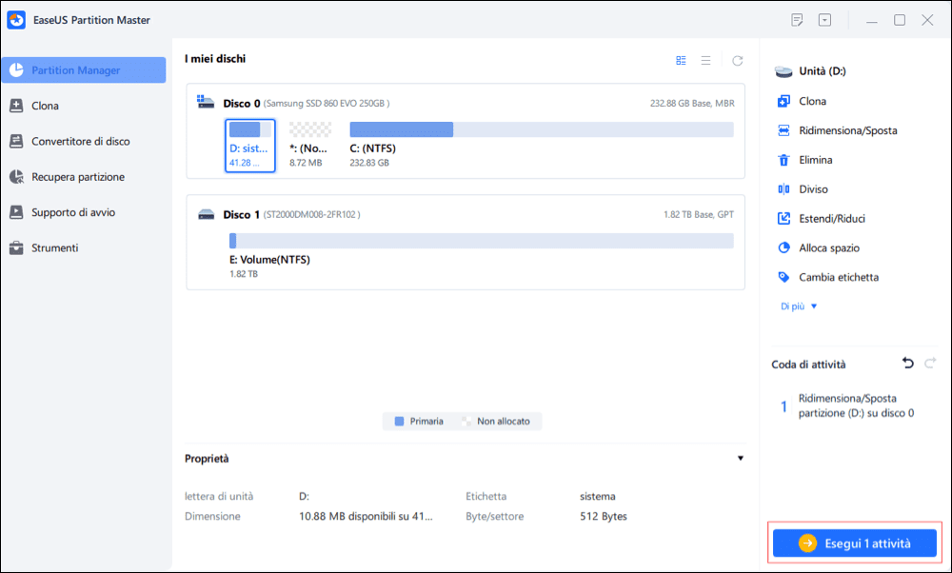Click the Alloca spazio icon
Image resolution: width=952 pixels, height=573 pixels.
tap(783, 247)
